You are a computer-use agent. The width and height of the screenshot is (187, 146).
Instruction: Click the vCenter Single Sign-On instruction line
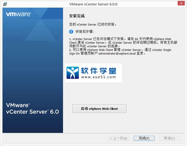120,52
